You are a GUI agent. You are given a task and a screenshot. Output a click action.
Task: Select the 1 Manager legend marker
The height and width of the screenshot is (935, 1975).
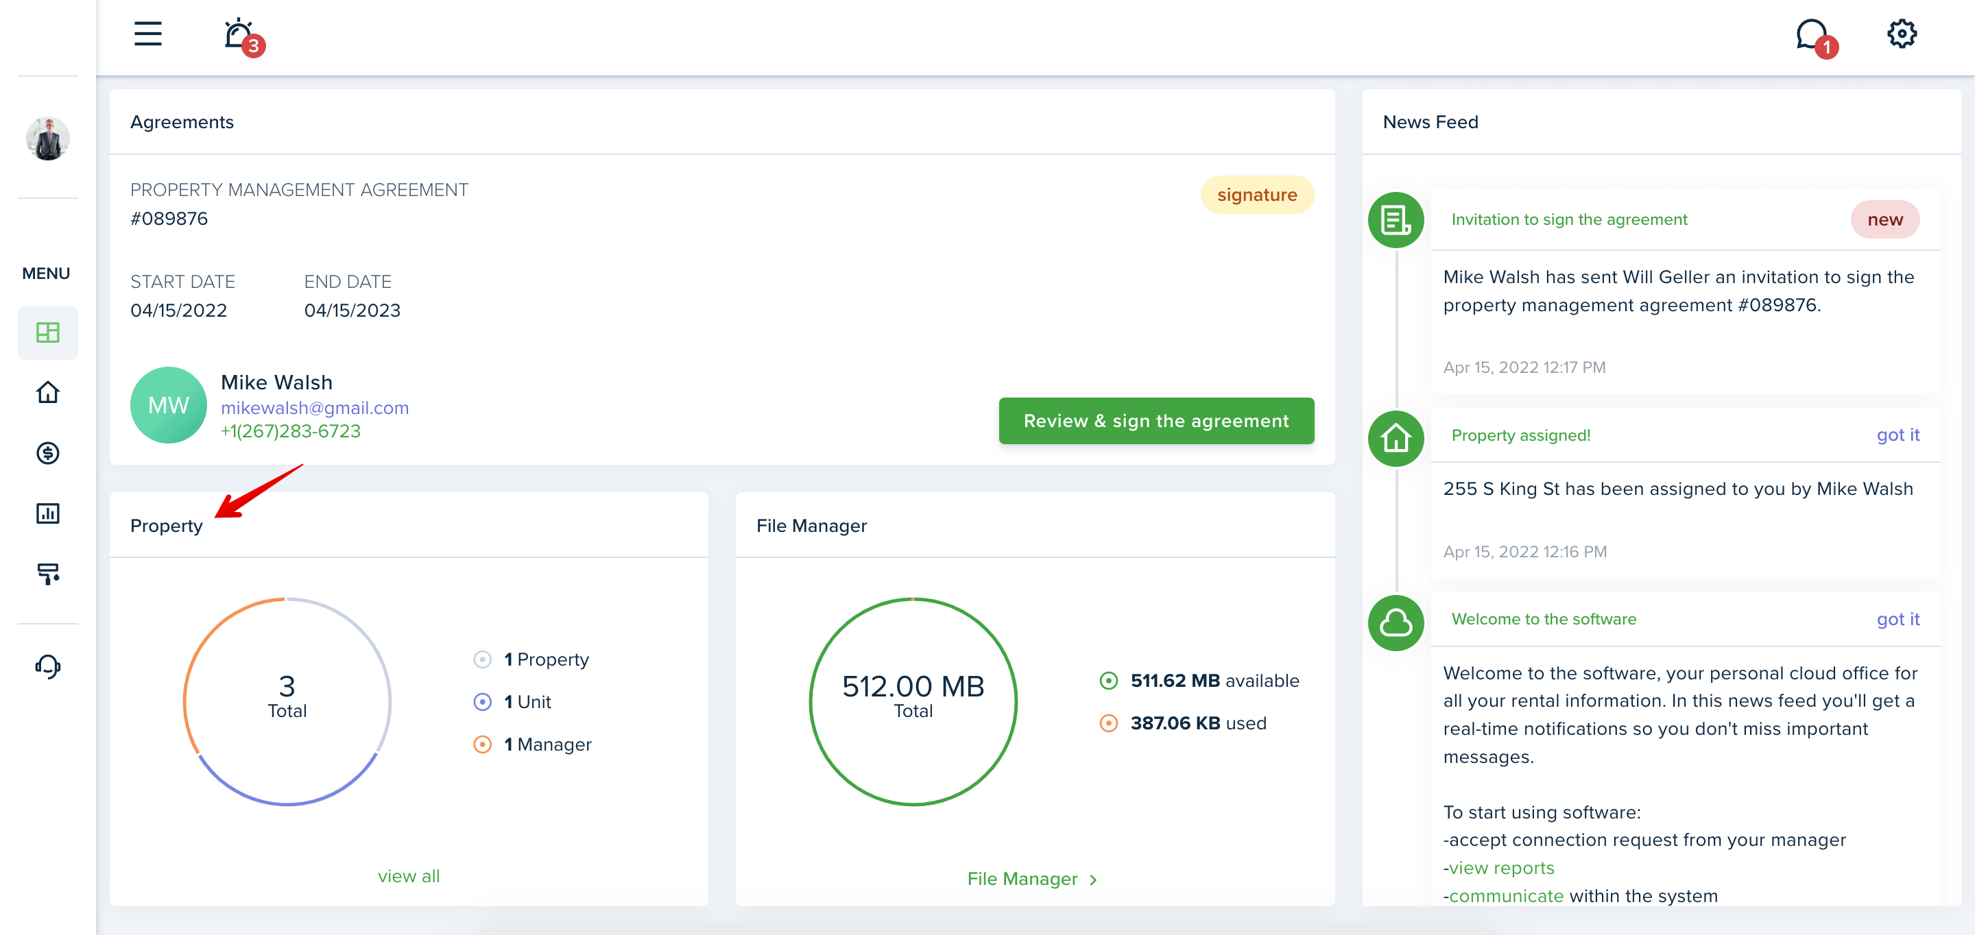pos(482,744)
